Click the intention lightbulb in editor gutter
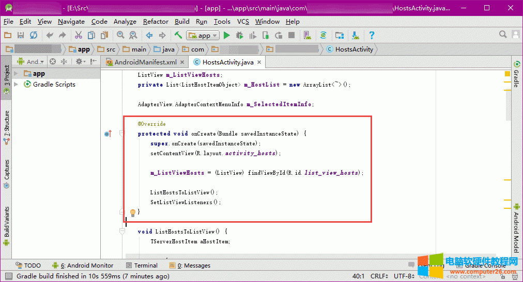The height and width of the screenshot is (282, 523). 132,212
